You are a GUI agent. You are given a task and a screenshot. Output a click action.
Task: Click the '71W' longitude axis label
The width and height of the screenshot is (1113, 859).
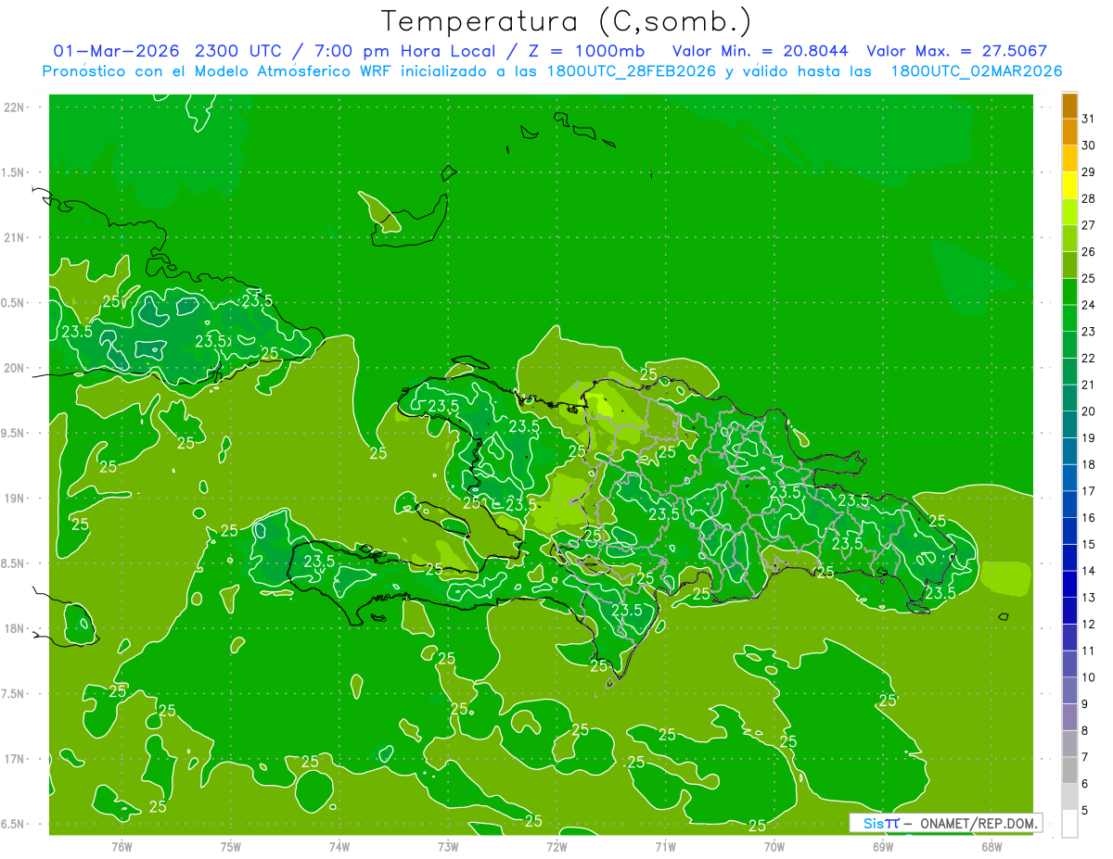[665, 846]
